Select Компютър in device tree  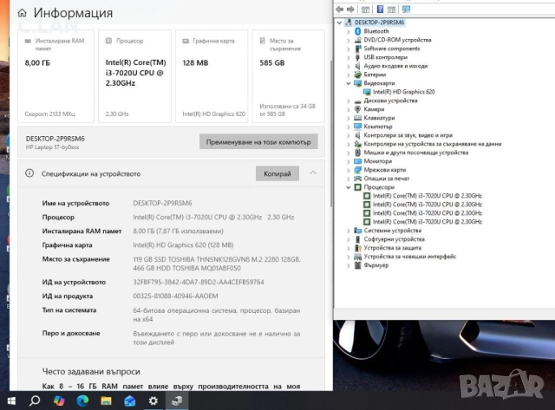tap(378, 127)
